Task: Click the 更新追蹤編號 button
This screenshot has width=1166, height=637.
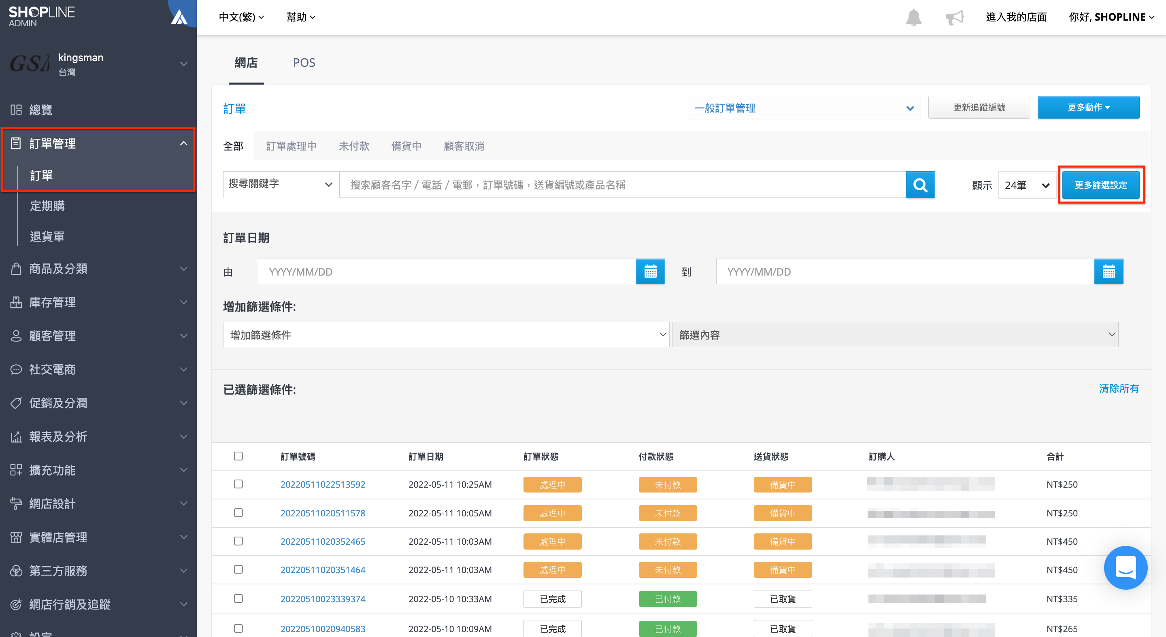Action: pos(979,107)
